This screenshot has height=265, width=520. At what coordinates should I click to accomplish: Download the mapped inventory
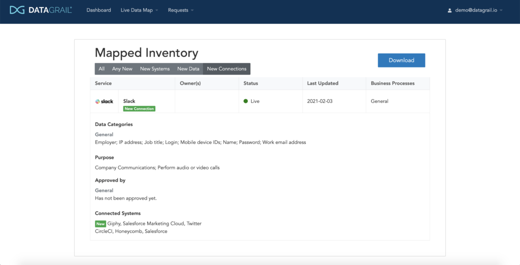[x=401, y=60]
